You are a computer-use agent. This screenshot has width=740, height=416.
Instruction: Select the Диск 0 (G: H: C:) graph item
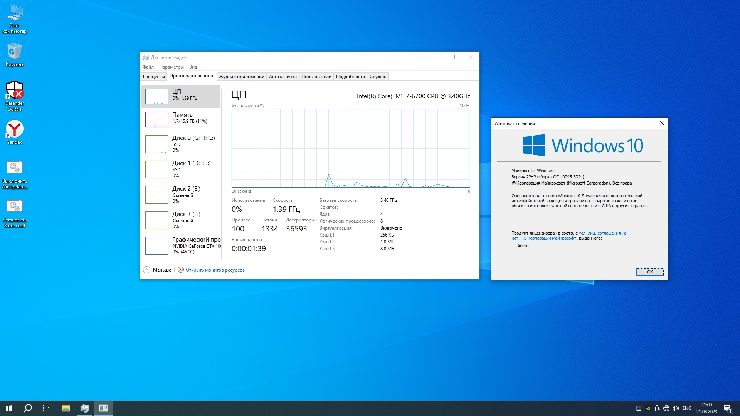coord(181,144)
